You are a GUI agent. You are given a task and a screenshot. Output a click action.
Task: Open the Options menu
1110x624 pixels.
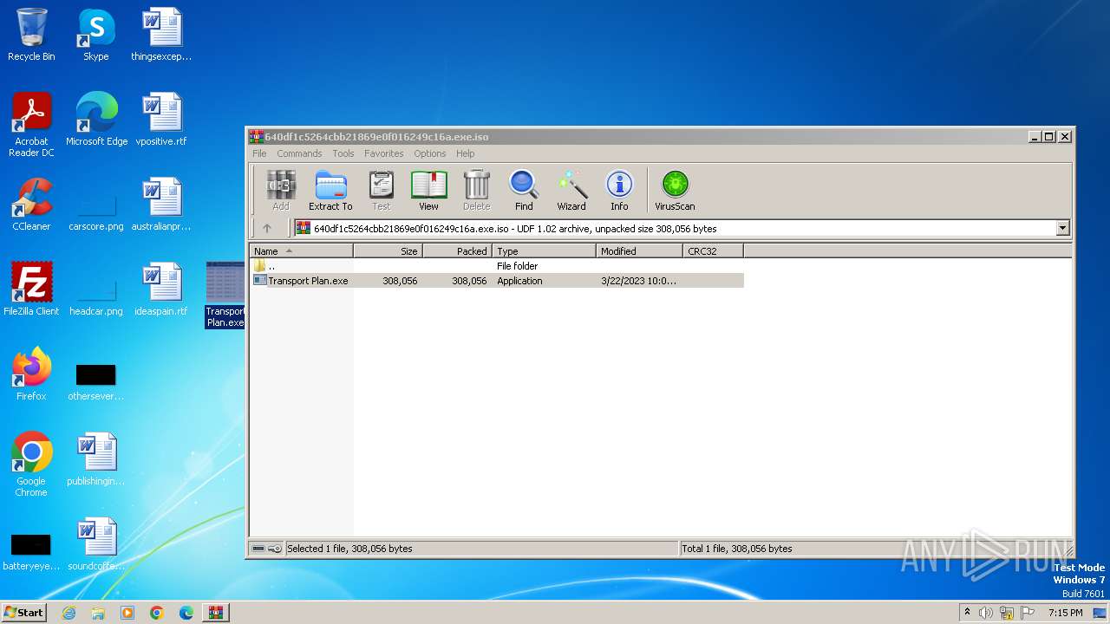(x=429, y=153)
